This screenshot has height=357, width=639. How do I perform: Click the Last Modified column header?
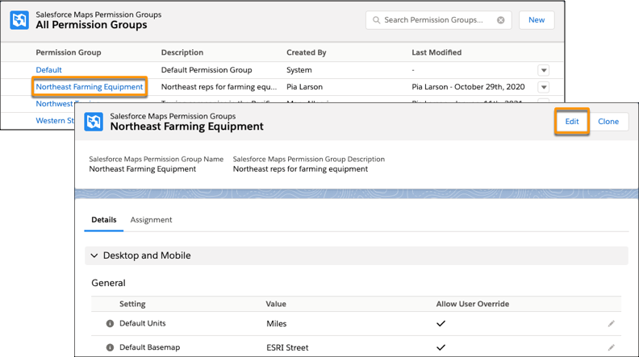pyautogui.click(x=436, y=52)
